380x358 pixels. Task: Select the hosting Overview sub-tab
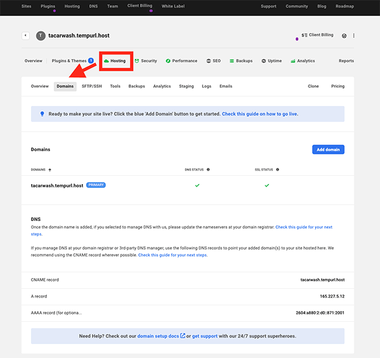click(40, 86)
